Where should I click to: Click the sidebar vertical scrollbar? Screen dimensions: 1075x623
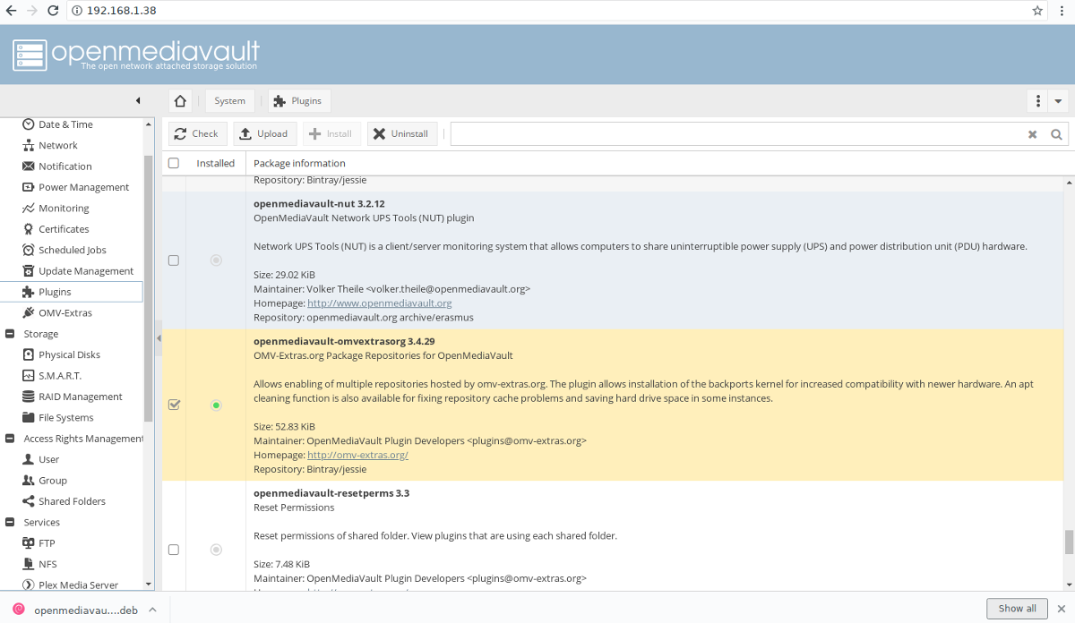149,286
